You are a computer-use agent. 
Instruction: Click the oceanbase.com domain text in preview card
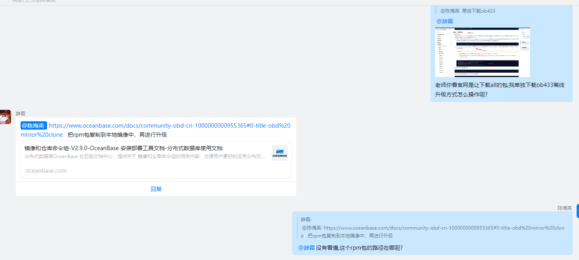point(46,171)
